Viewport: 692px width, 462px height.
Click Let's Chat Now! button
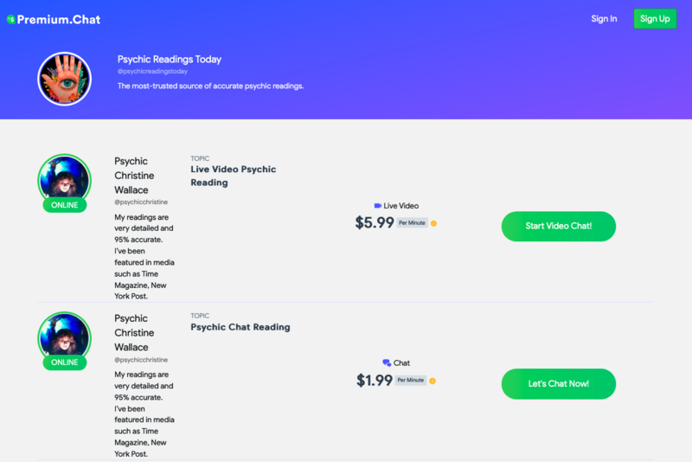click(x=558, y=384)
